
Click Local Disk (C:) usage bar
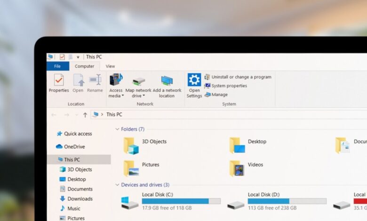(x=181, y=201)
